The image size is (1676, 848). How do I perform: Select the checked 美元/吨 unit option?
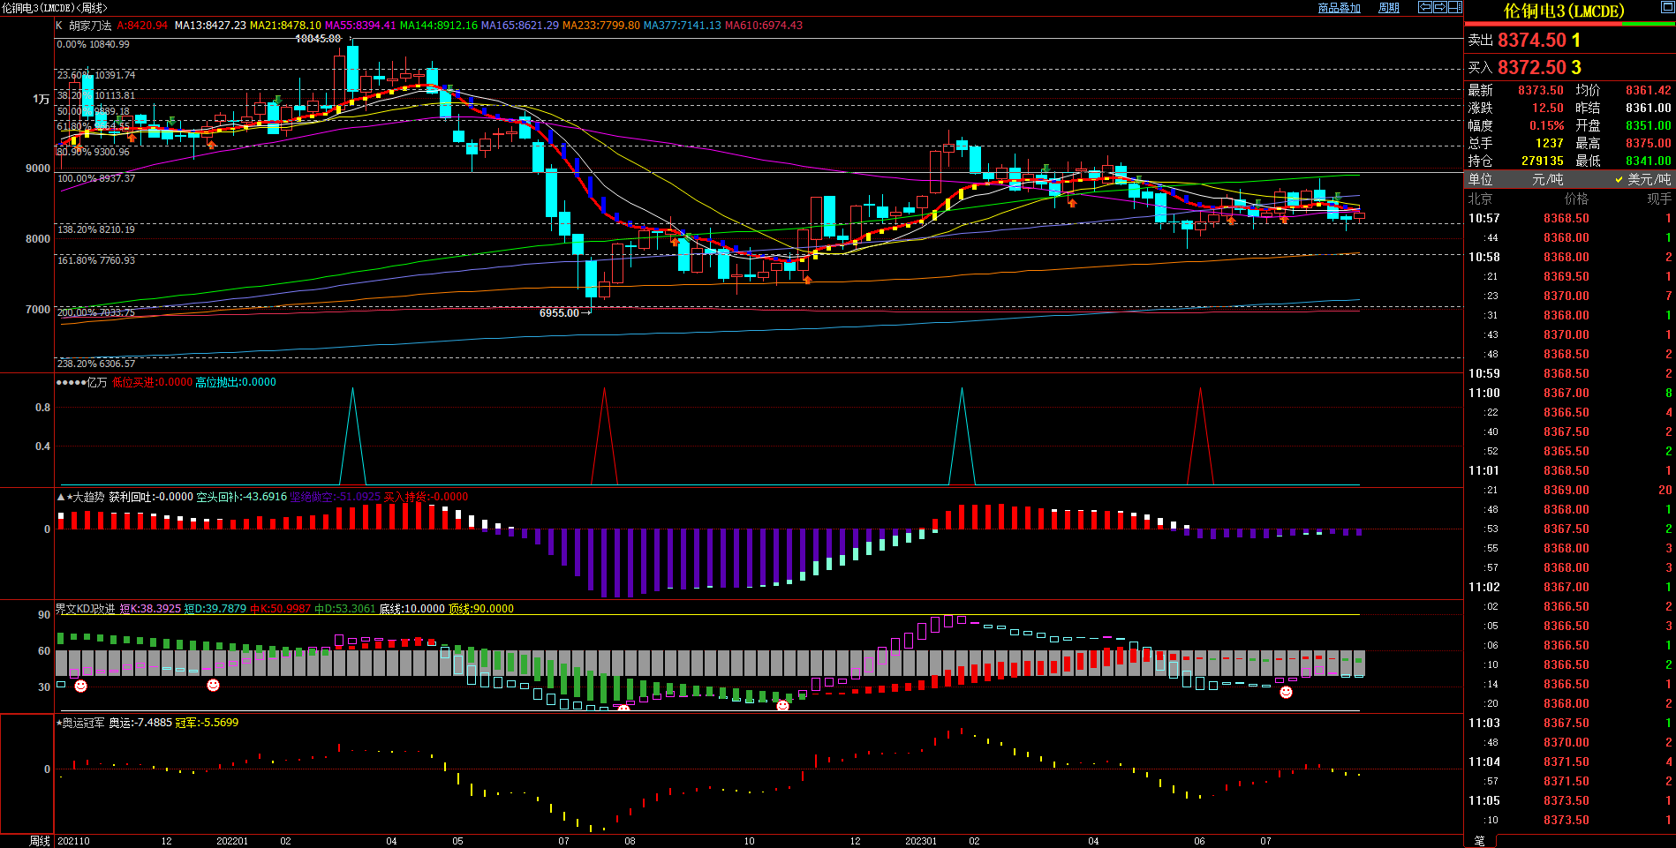1642,179
